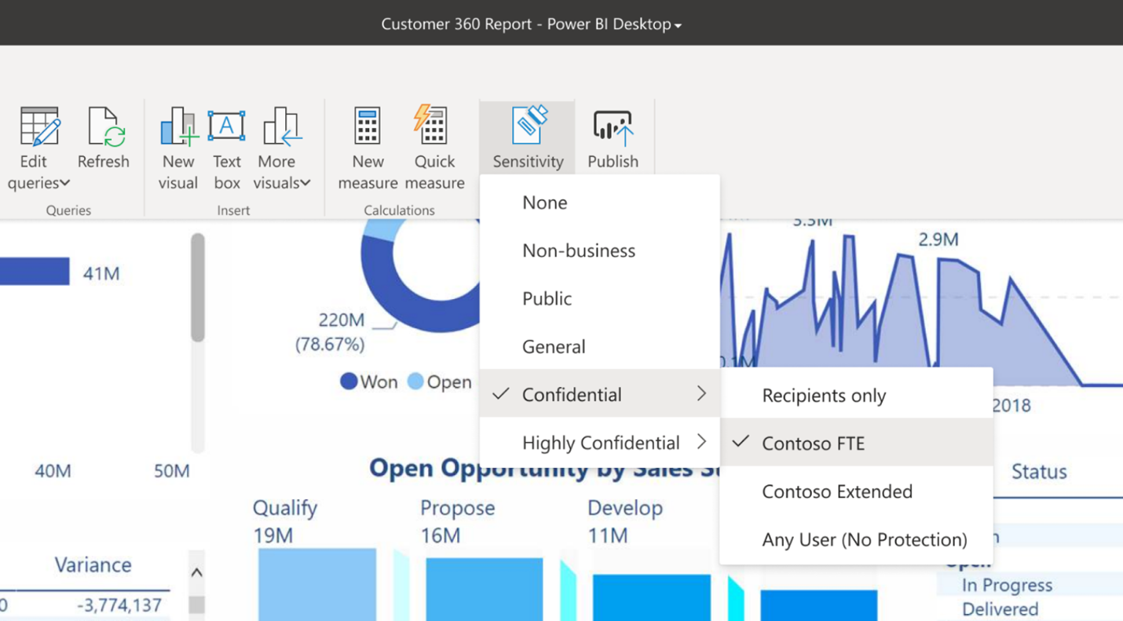Toggle the Sensitivity label button
The width and height of the screenshot is (1123, 621).
tap(528, 137)
